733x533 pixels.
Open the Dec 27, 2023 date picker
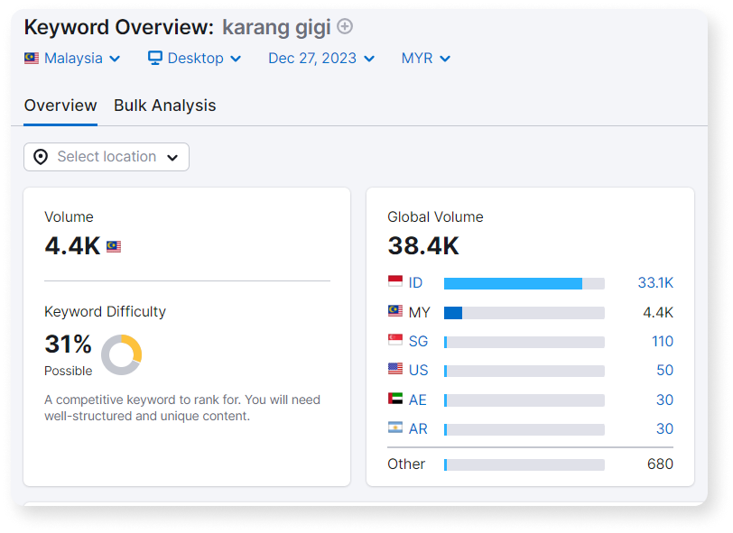(320, 58)
